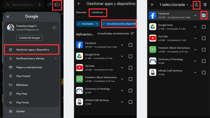
Task: Expand Dictionary of Horology chevron, right screen
Action: (x=195, y=61)
